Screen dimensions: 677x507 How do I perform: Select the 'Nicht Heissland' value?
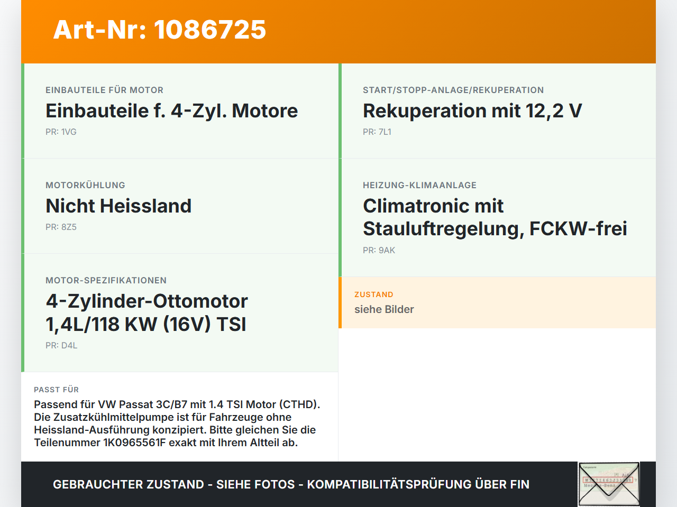coord(118,206)
